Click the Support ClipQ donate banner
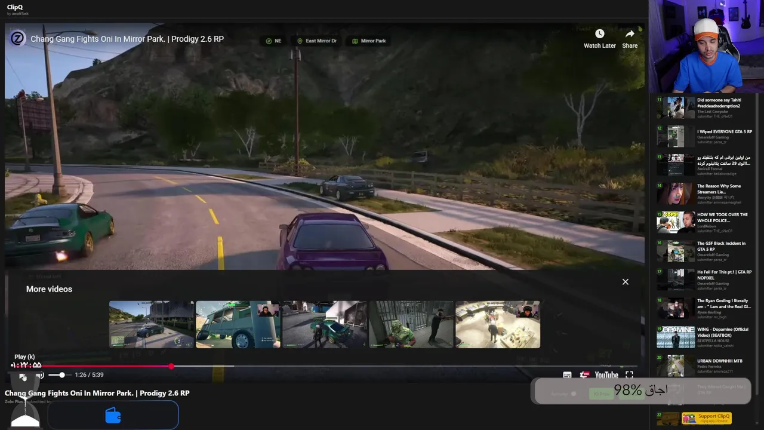The image size is (764, 430). pyautogui.click(x=706, y=418)
